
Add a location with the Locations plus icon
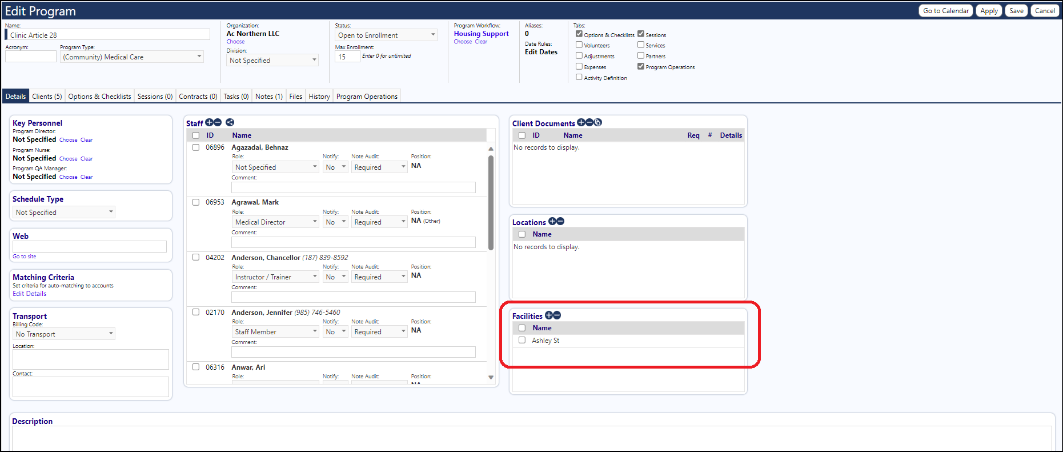(x=552, y=221)
